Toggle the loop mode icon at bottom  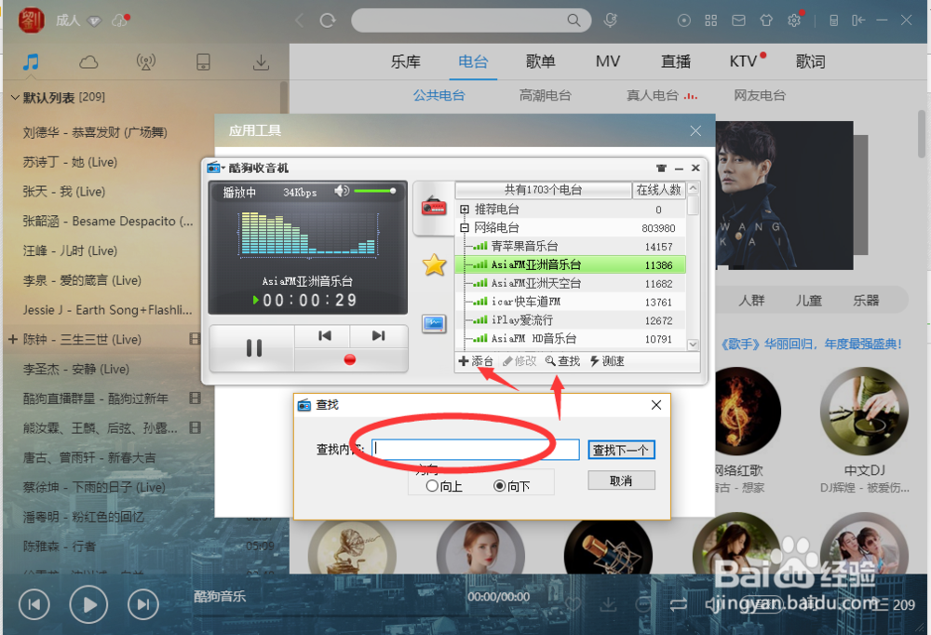click(678, 604)
